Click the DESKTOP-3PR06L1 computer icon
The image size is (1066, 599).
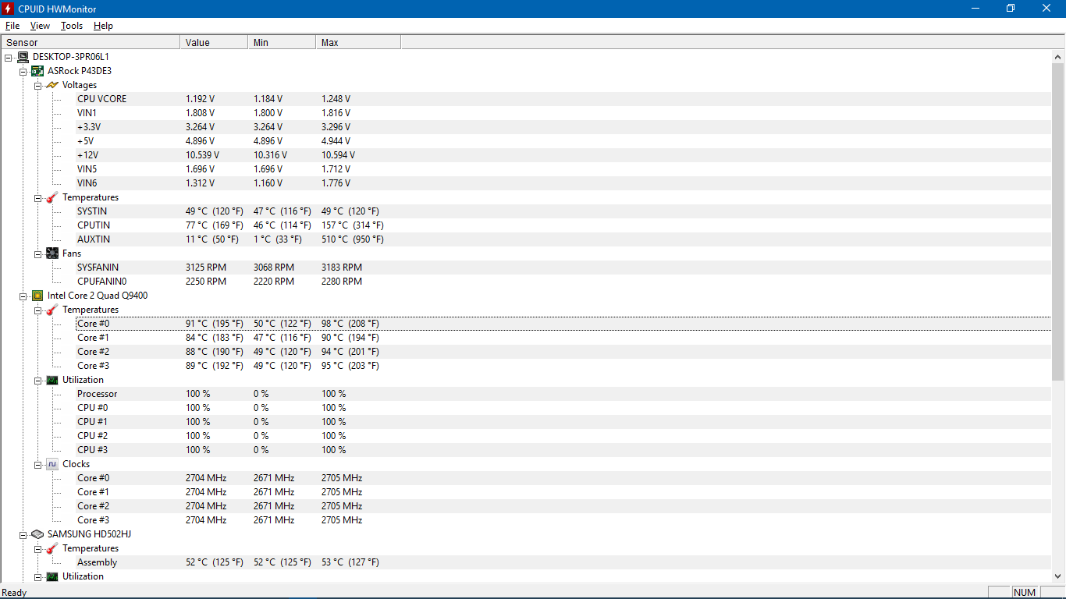[23, 57]
